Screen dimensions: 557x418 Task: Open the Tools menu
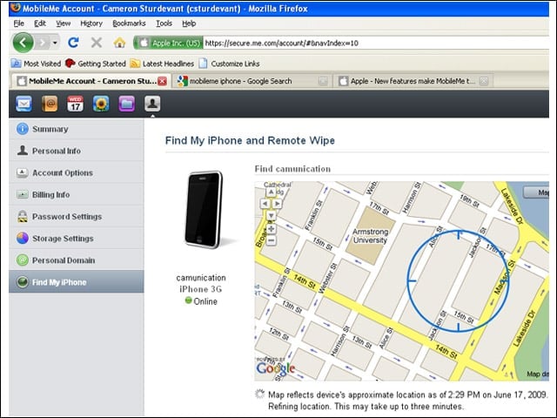[x=164, y=24]
